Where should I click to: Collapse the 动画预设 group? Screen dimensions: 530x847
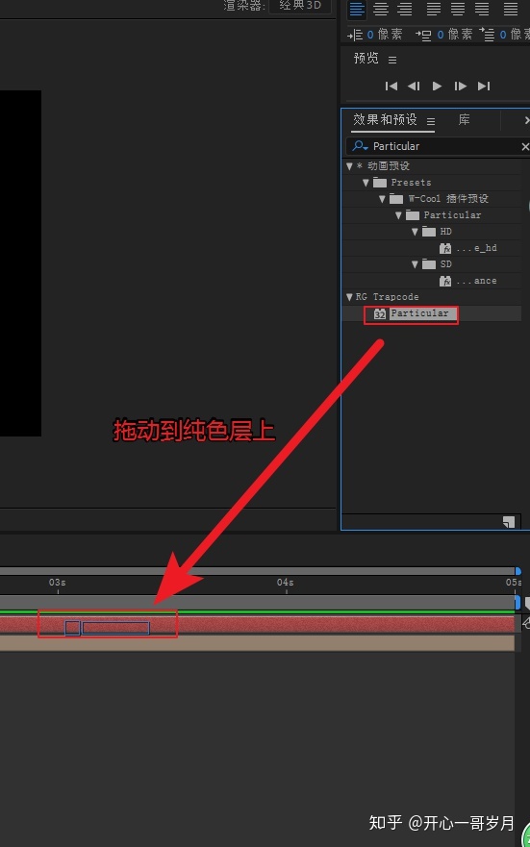click(x=349, y=166)
